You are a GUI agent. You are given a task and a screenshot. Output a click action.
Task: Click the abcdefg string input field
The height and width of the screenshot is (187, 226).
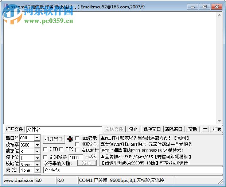[x=133, y=170]
